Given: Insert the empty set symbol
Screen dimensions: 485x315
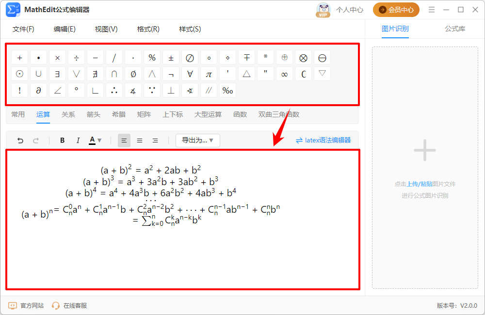Looking at the screenshot, I should tap(133, 74).
